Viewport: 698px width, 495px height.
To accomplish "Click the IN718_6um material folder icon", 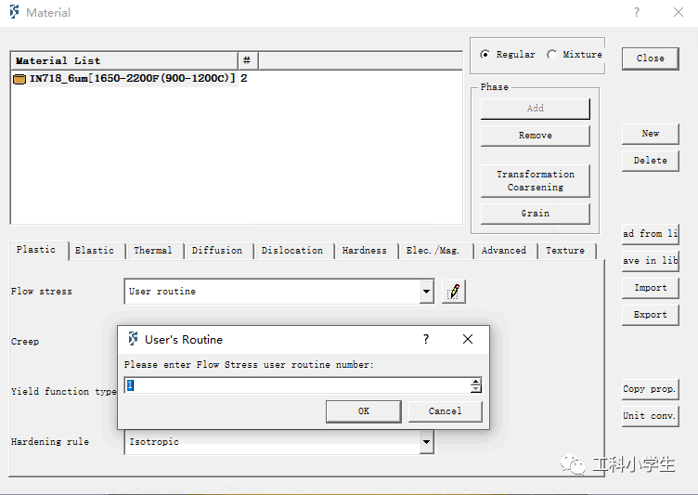I will pos(19,79).
